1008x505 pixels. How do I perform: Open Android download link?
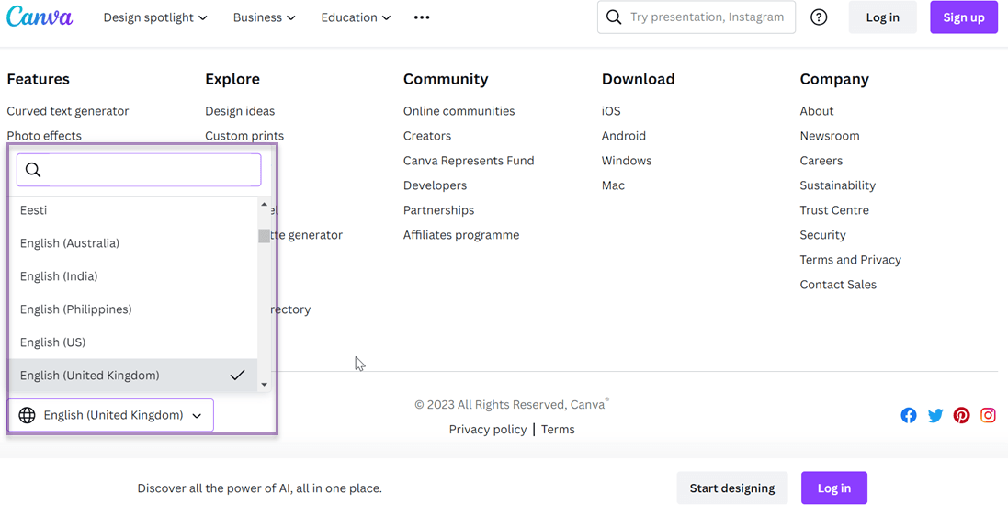(624, 136)
